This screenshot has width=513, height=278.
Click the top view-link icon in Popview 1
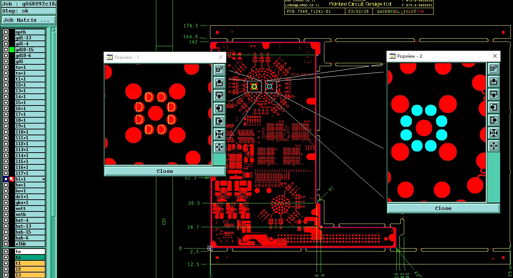pyautogui.click(x=219, y=69)
